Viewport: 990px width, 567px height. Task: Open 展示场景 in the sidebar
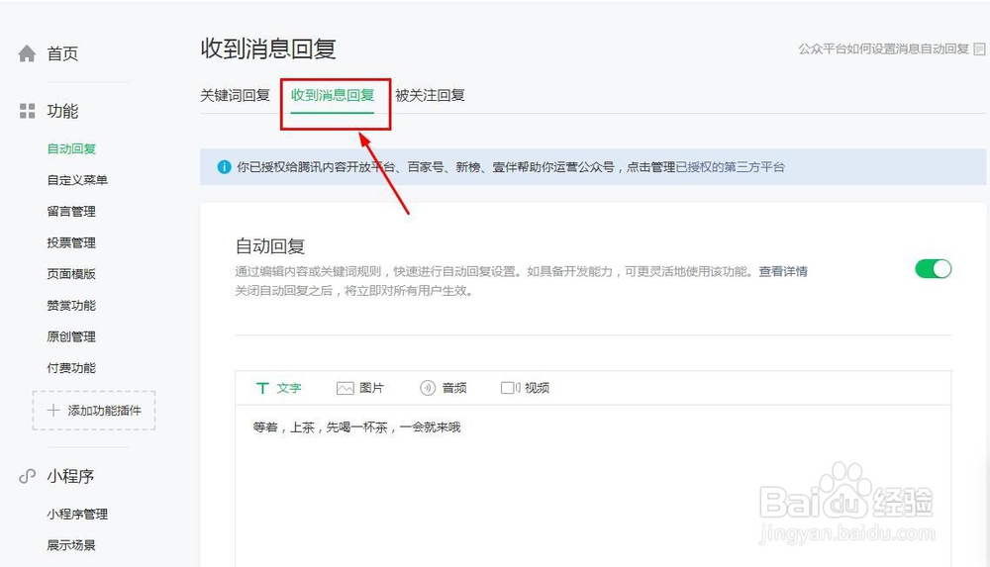point(71,545)
